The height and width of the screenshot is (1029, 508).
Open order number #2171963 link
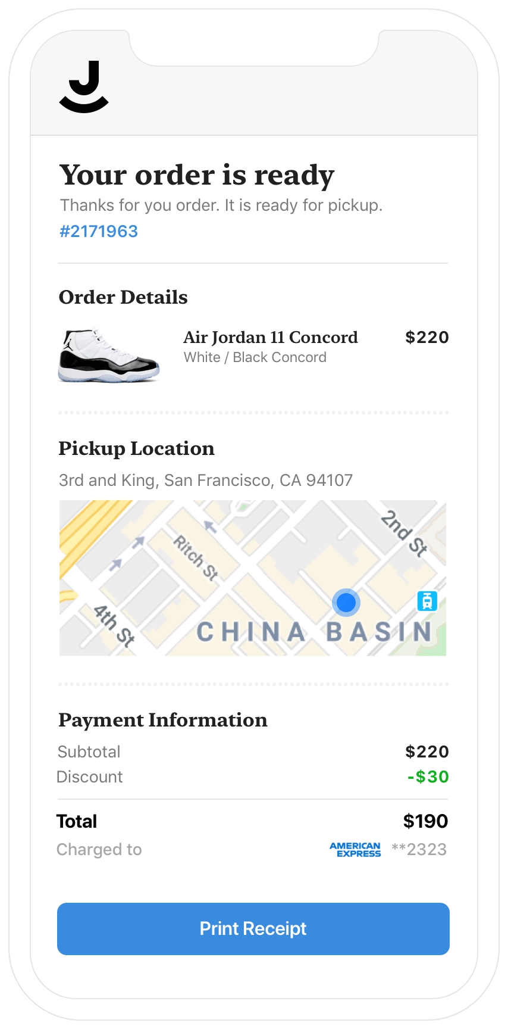pos(99,231)
